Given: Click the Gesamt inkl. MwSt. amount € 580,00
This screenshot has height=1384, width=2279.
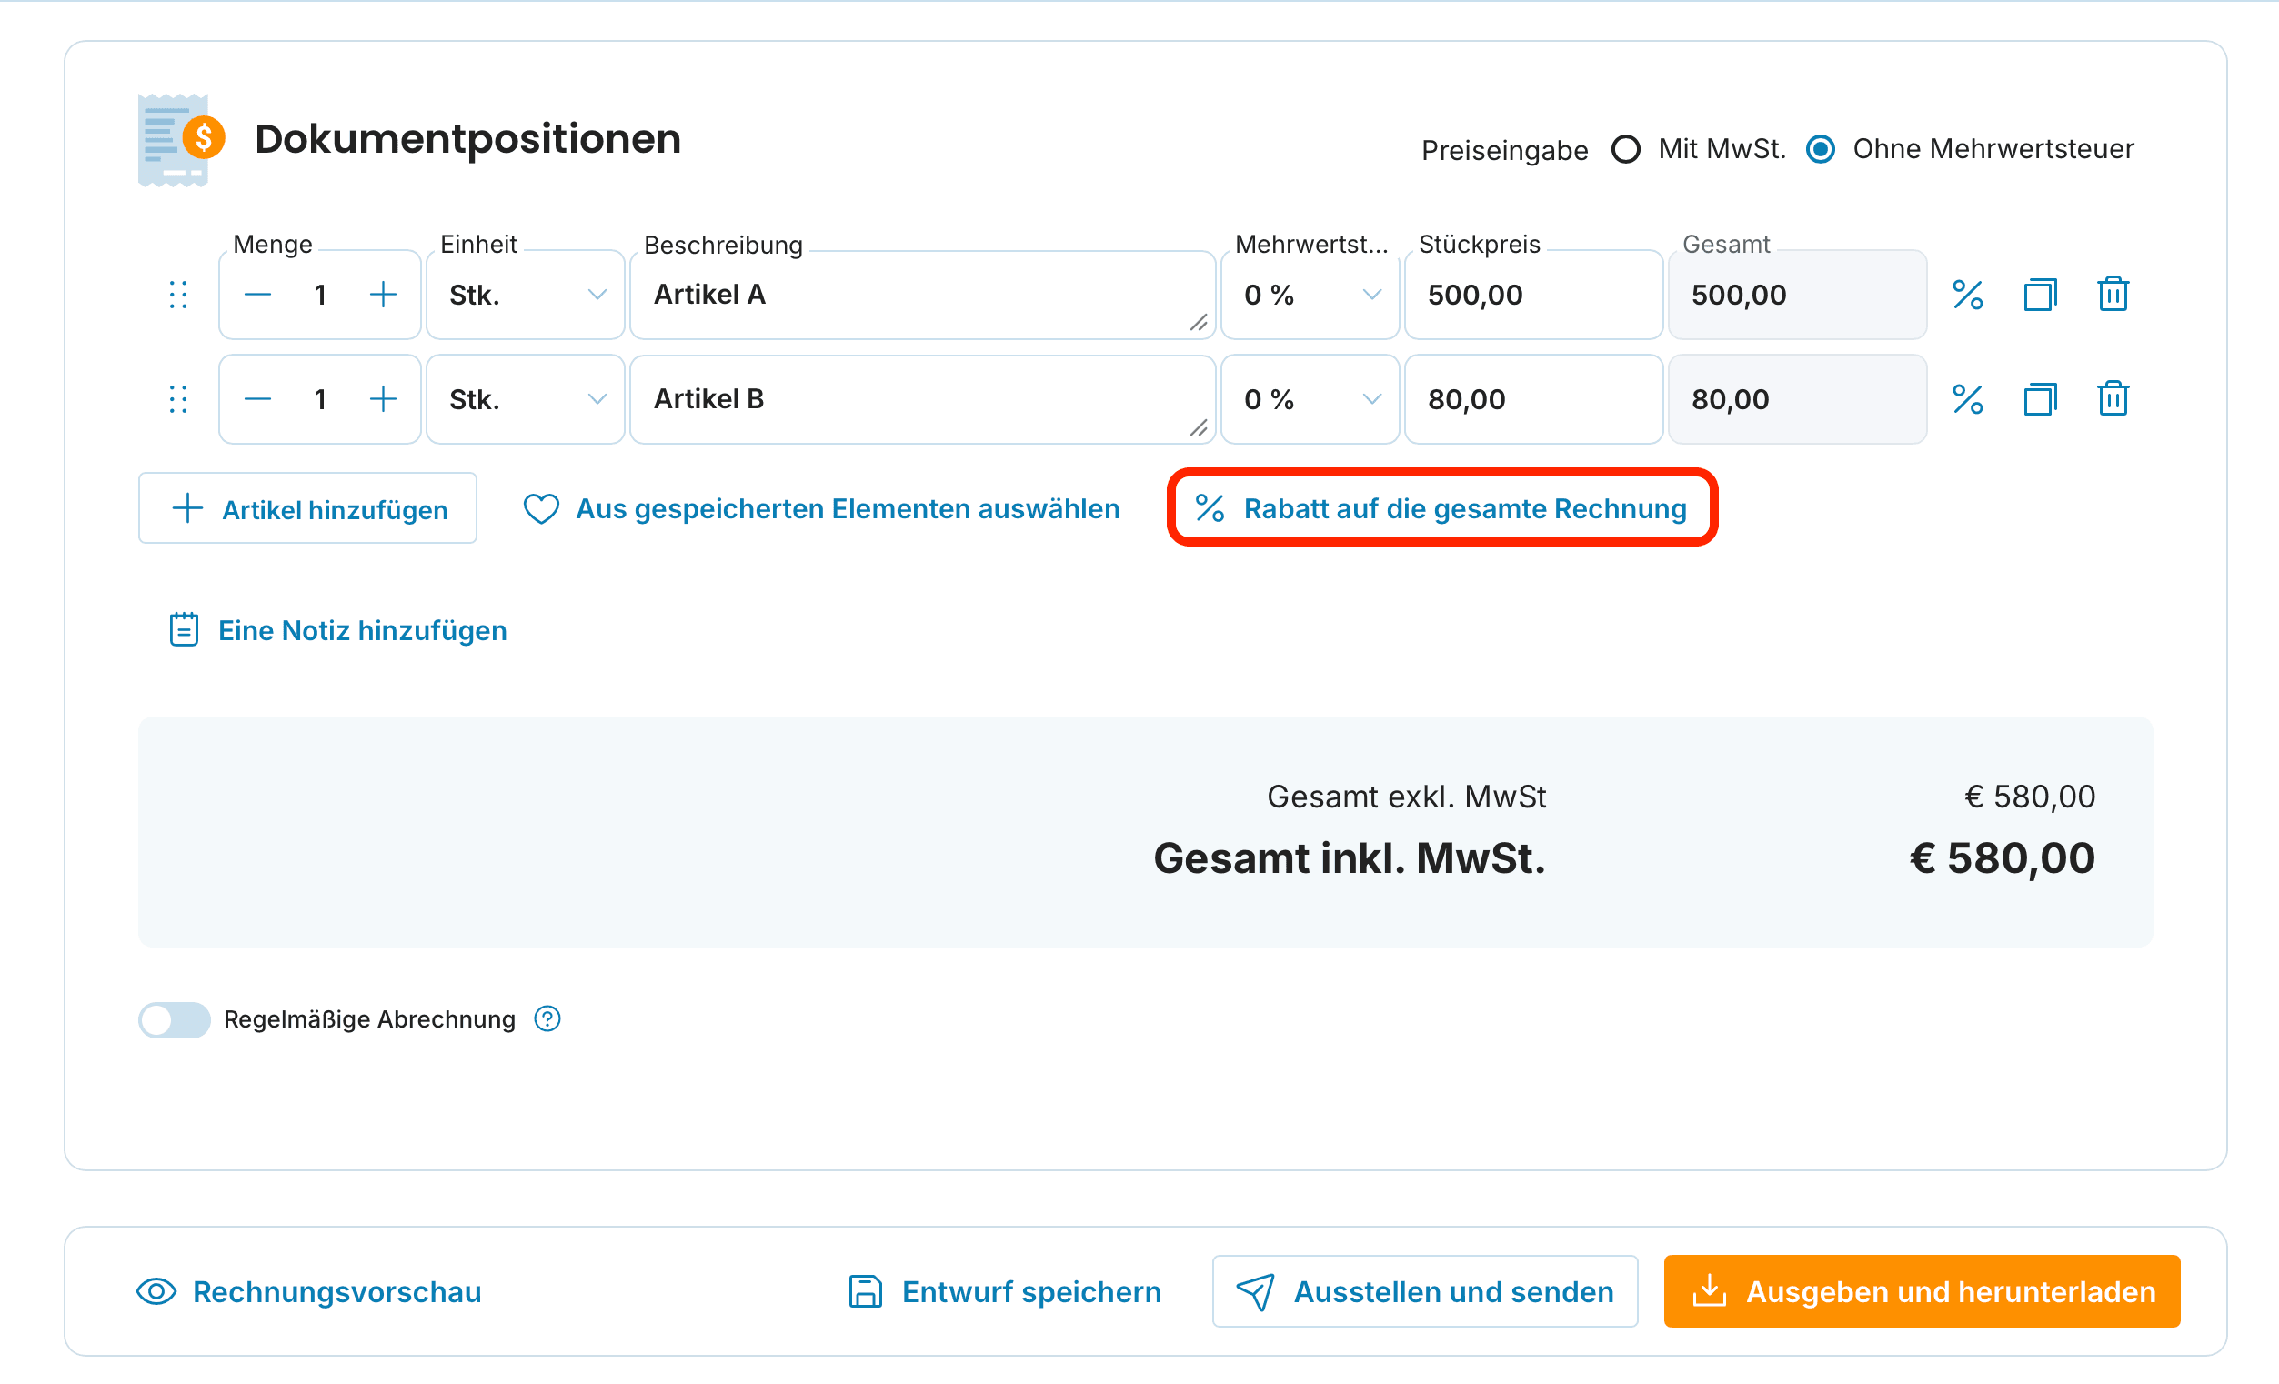Looking at the screenshot, I should [x=2003, y=858].
